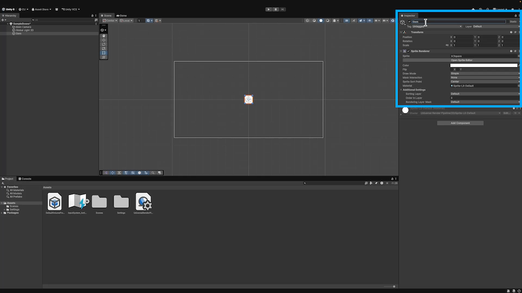Collapse the SampleScene tree node
Image resolution: width=522 pixels, height=293 pixels.
coord(8,23)
